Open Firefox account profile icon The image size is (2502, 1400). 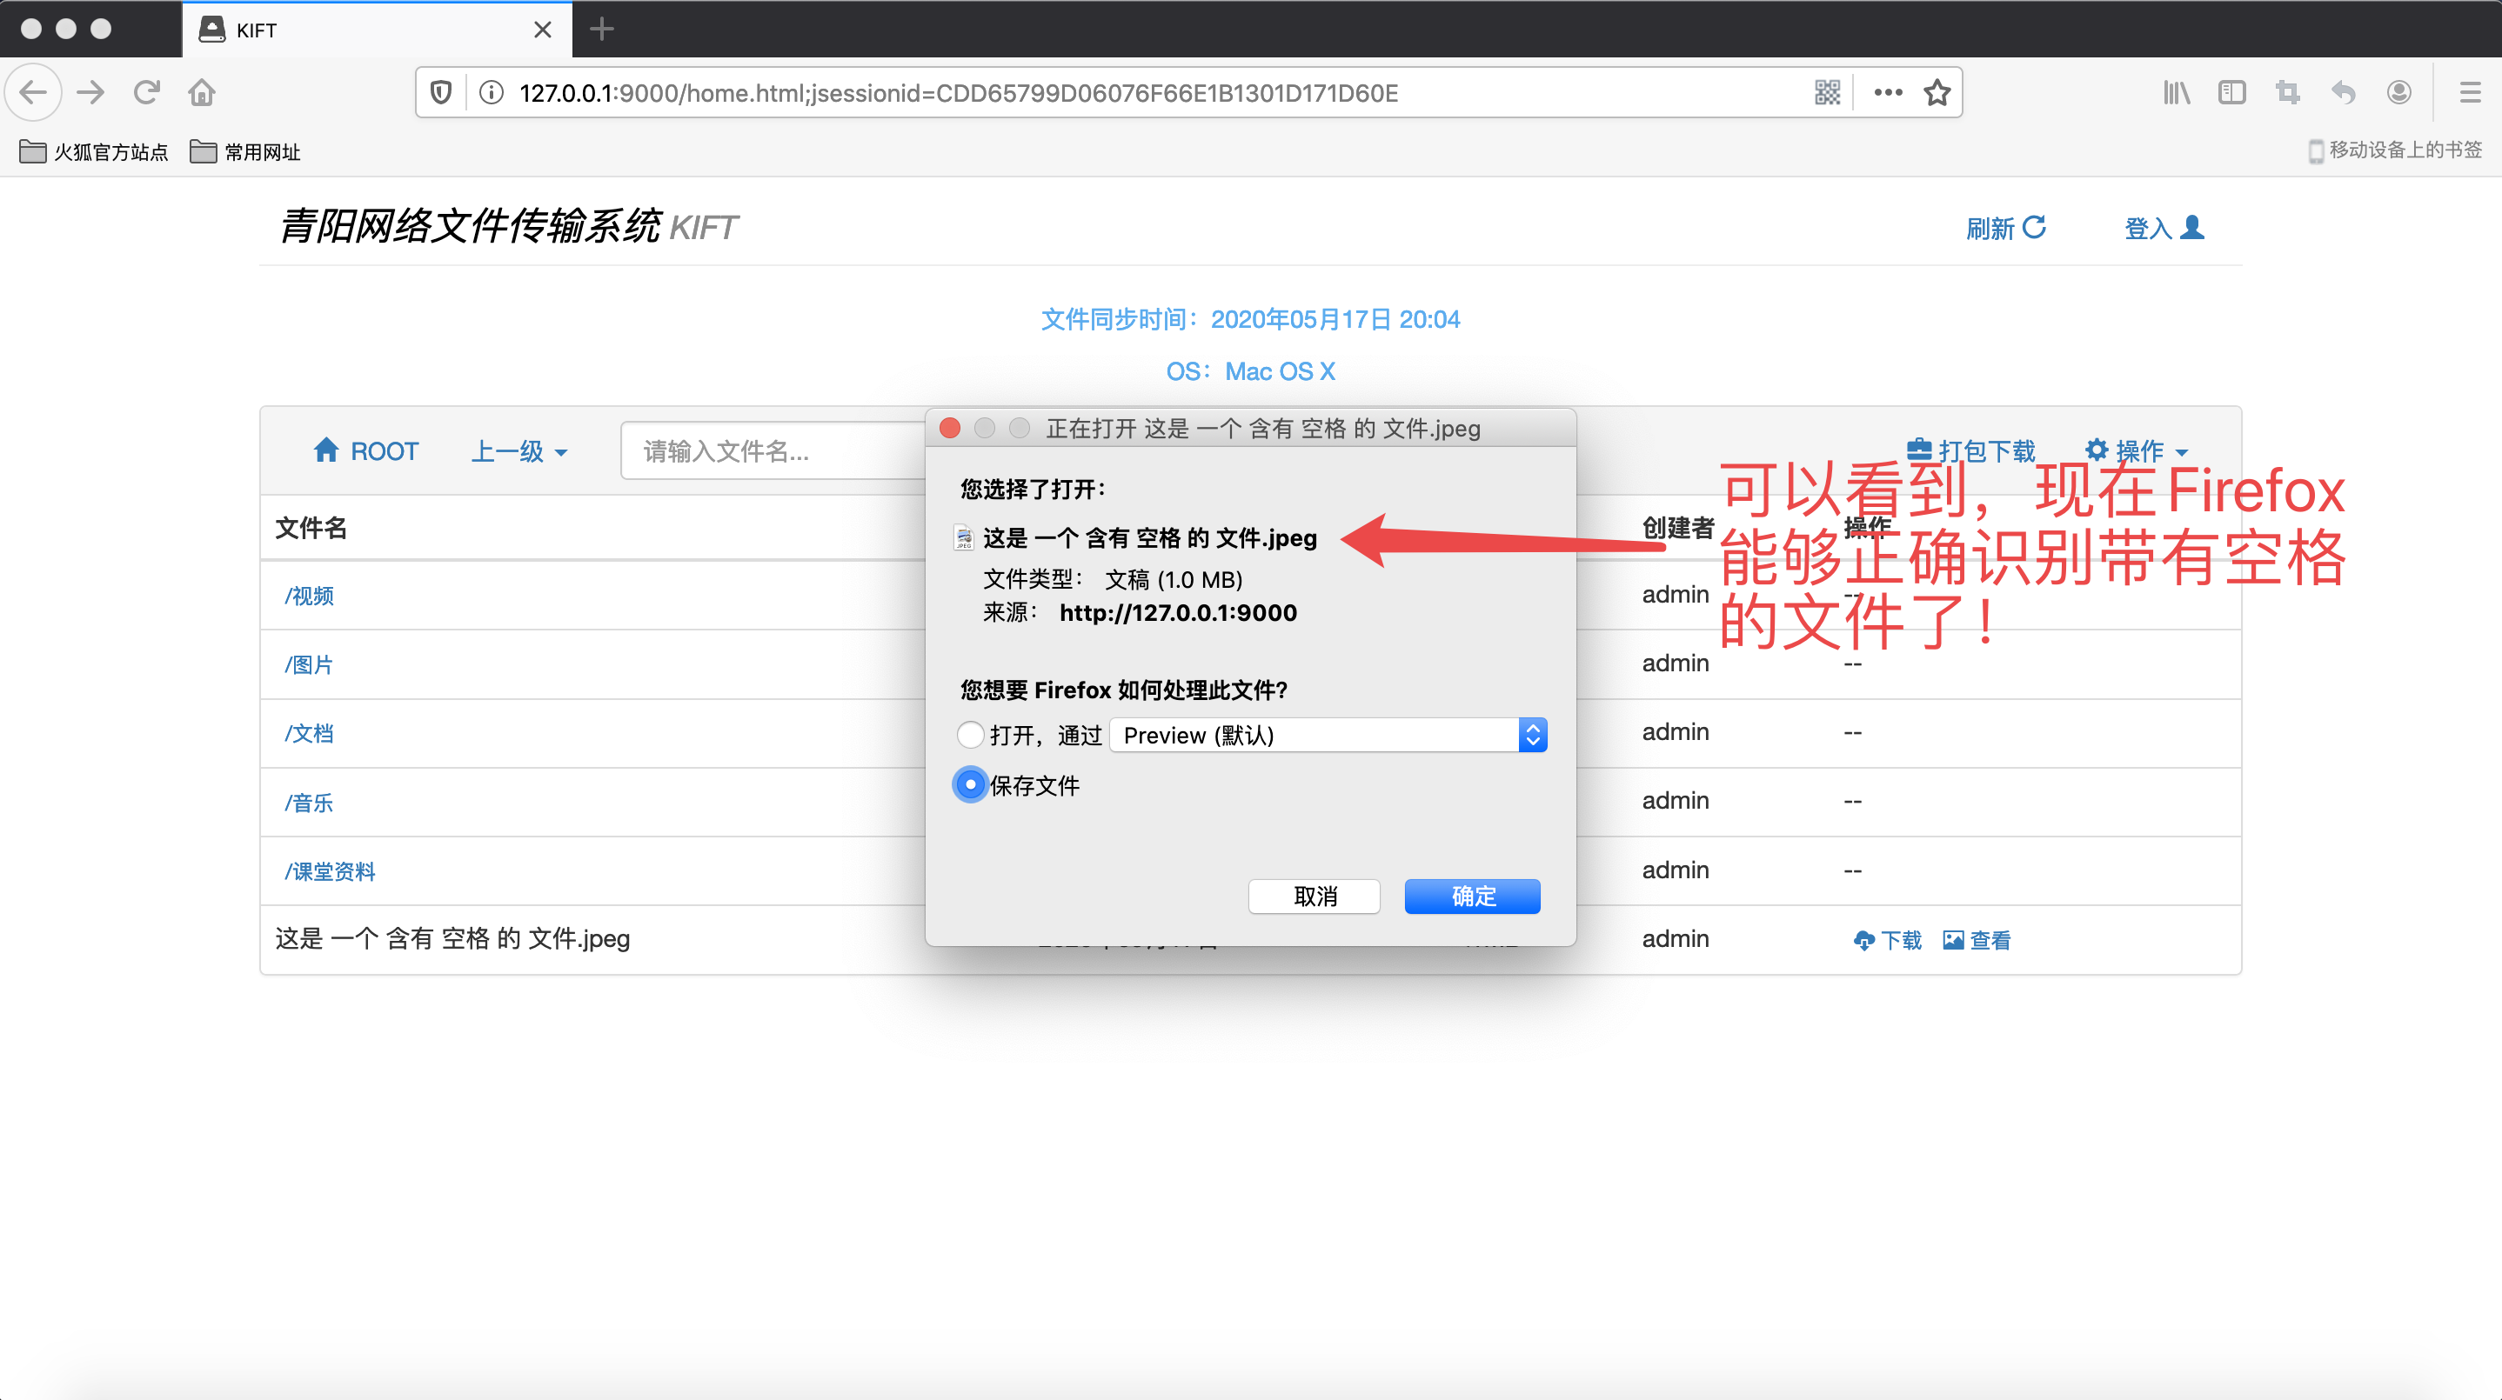click(2398, 93)
